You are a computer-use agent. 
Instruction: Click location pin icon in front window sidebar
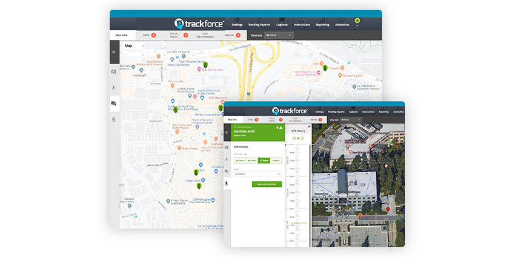coord(227,184)
